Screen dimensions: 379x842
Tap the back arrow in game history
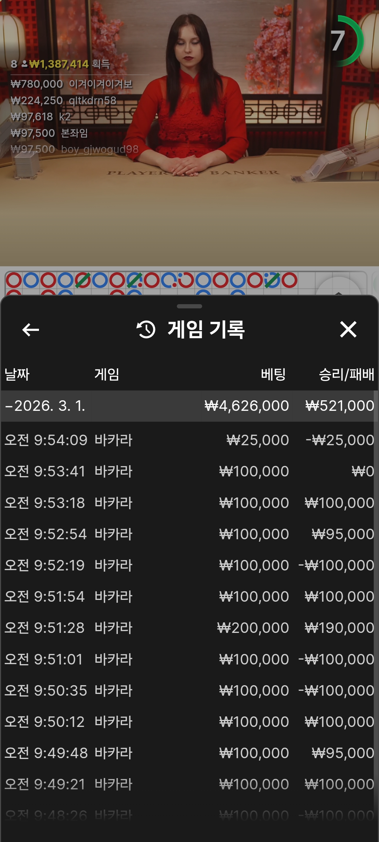click(x=31, y=330)
